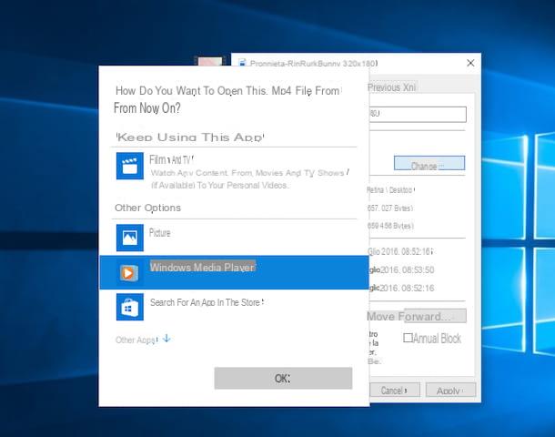This screenshot has height=437, width=555.
Task: Select the Picture option label
Action: pyautogui.click(x=159, y=233)
